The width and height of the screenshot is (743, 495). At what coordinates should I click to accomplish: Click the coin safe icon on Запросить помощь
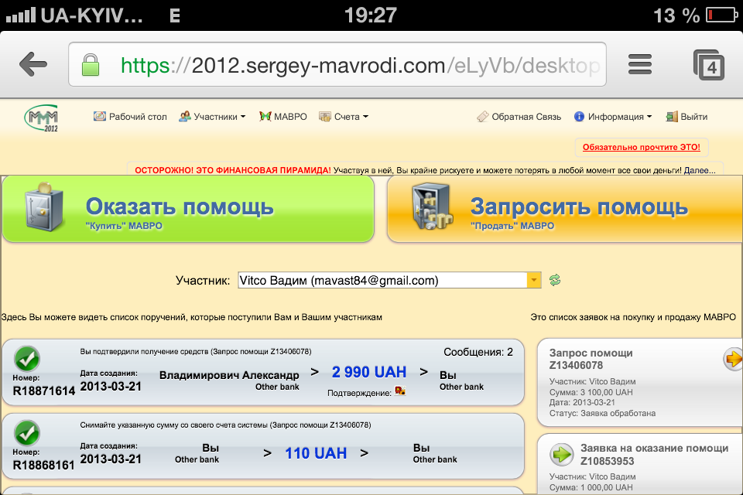433,207
